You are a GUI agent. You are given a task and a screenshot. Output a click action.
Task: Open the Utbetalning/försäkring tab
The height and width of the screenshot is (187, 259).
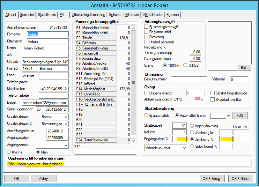(88, 15)
